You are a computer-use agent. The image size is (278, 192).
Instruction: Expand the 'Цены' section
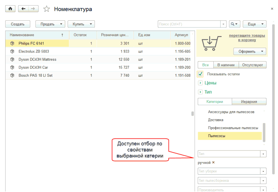point(200,83)
